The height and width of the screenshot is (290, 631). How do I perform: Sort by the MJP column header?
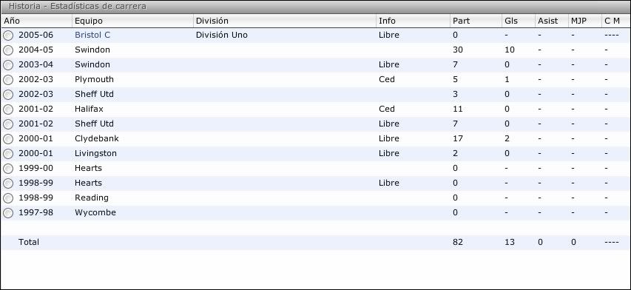coord(585,21)
